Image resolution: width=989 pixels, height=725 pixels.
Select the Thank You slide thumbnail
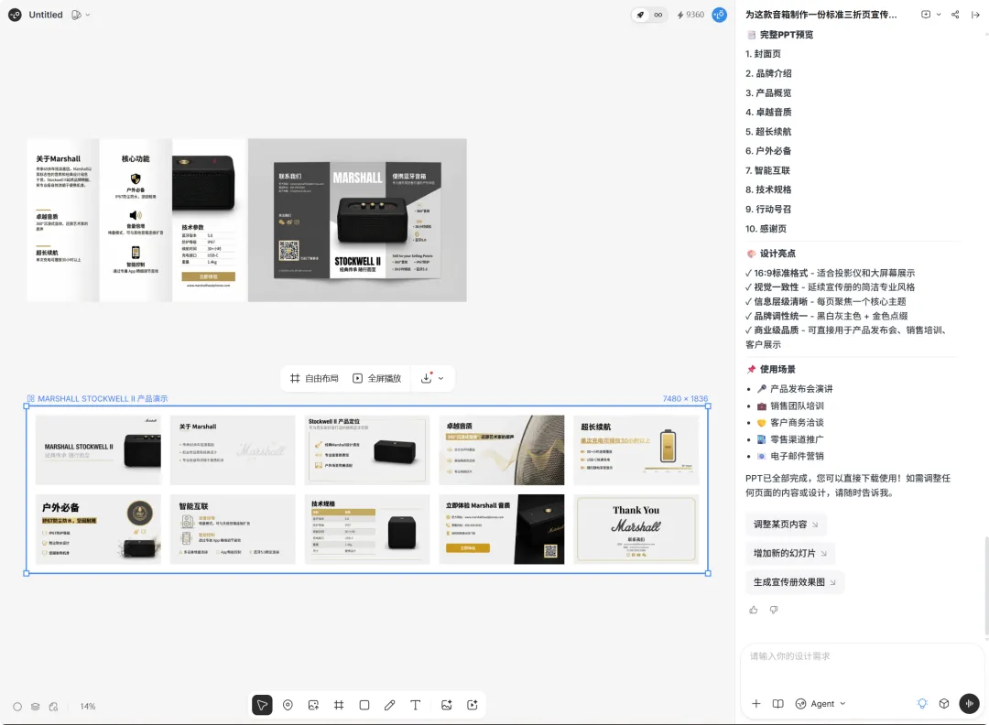[x=636, y=529]
